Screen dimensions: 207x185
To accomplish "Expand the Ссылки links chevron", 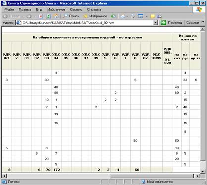I will [x=203, y=22].
